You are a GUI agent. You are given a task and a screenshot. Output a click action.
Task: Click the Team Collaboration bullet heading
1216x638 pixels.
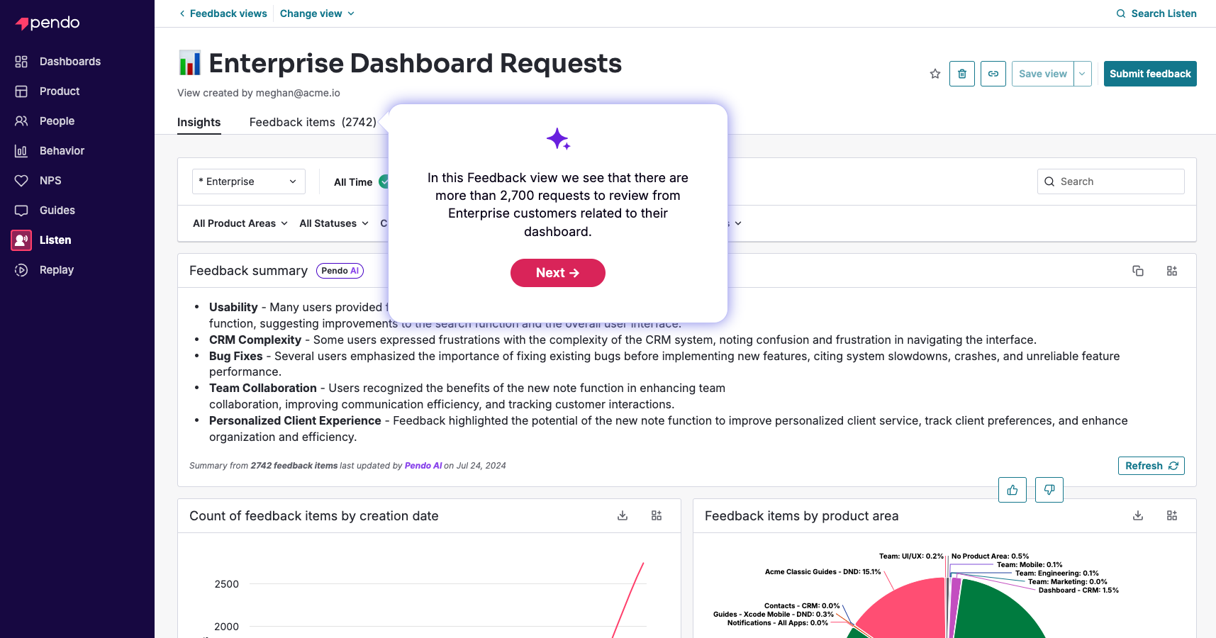(x=263, y=388)
